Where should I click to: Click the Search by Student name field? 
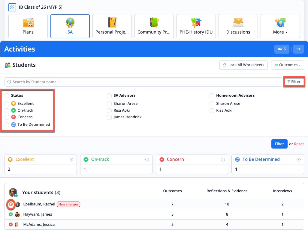[x=143, y=82]
